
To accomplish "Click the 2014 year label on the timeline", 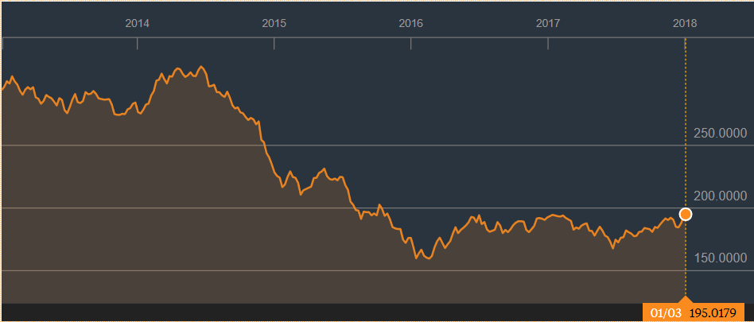I will click(x=137, y=23).
